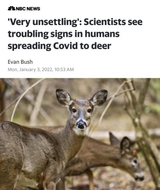Click the foreground deer's face in photo

(x=81, y=117)
